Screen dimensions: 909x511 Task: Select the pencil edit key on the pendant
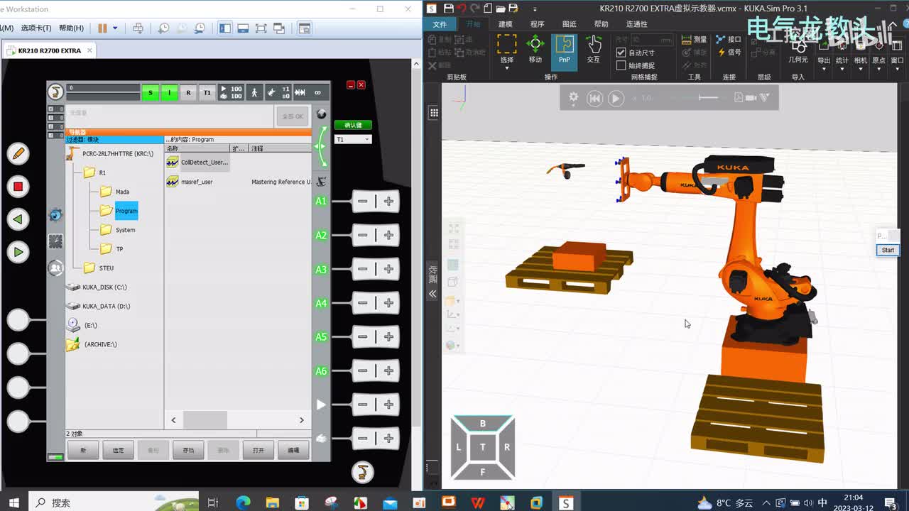(18, 153)
